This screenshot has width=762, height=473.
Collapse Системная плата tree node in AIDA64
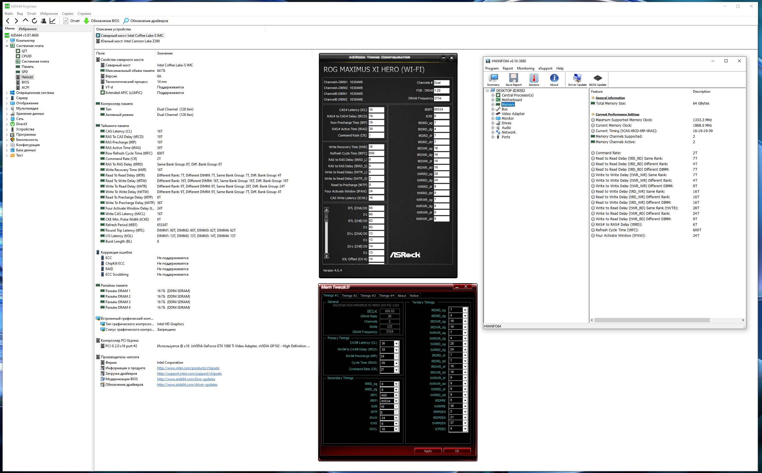point(7,46)
